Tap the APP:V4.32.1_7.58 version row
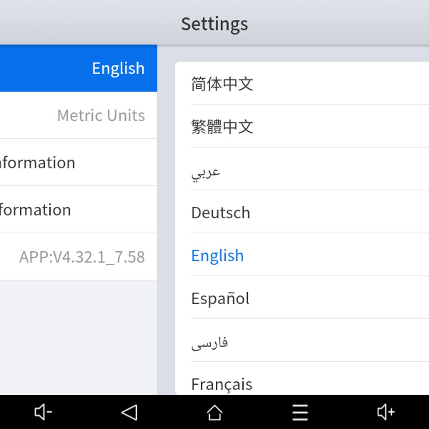Image resolution: width=429 pixels, height=429 pixels. coord(79,257)
